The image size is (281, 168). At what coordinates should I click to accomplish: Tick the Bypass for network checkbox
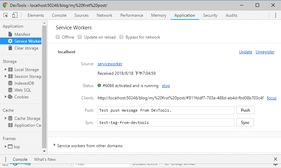pyautogui.click(x=121, y=37)
